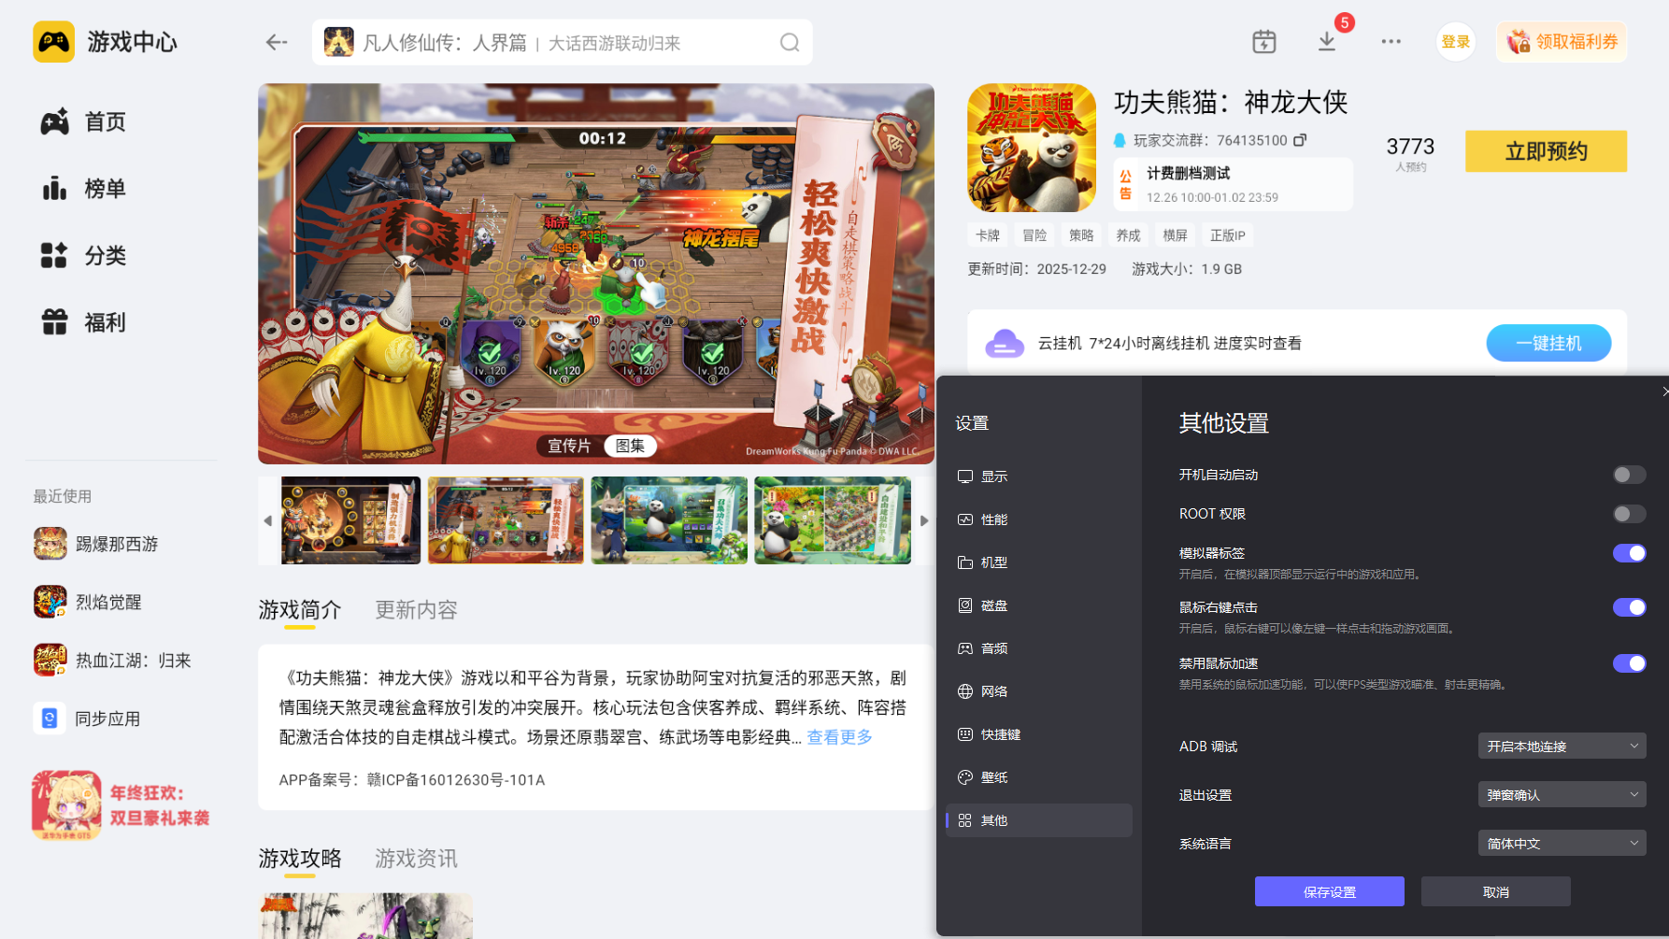The width and height of the screenshot is (1669, 939).
Task: Go back with the left arrow icon
Action: pyautogui.click(x=277, y=42)
